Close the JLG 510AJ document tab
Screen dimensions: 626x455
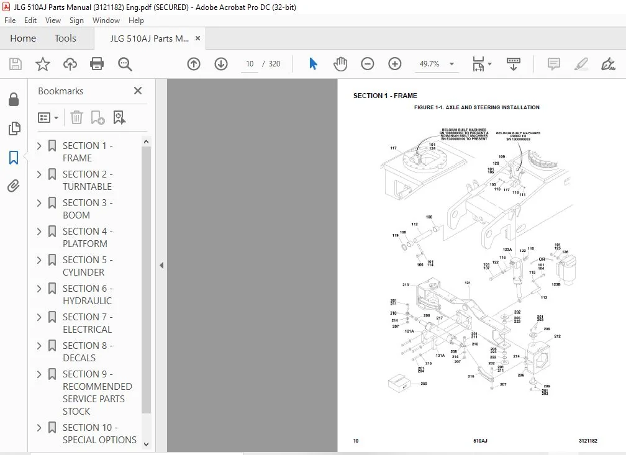(x=197, y=38)
